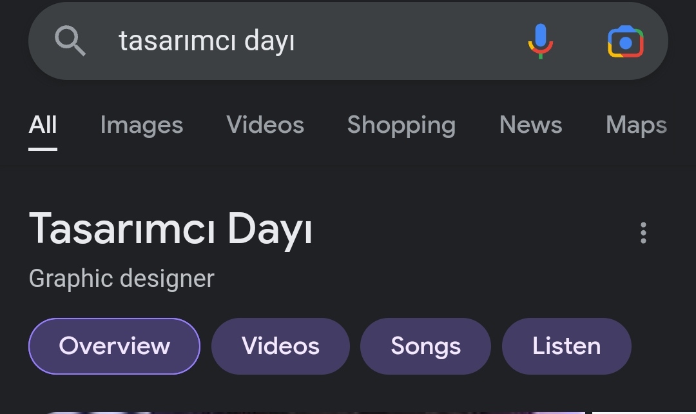
Task: Focus the search bar's blank space before microphone
Action: pos(409,41)
